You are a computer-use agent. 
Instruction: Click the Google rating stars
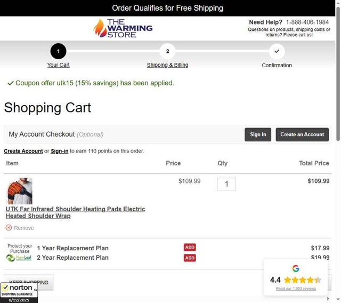point(303,280)
